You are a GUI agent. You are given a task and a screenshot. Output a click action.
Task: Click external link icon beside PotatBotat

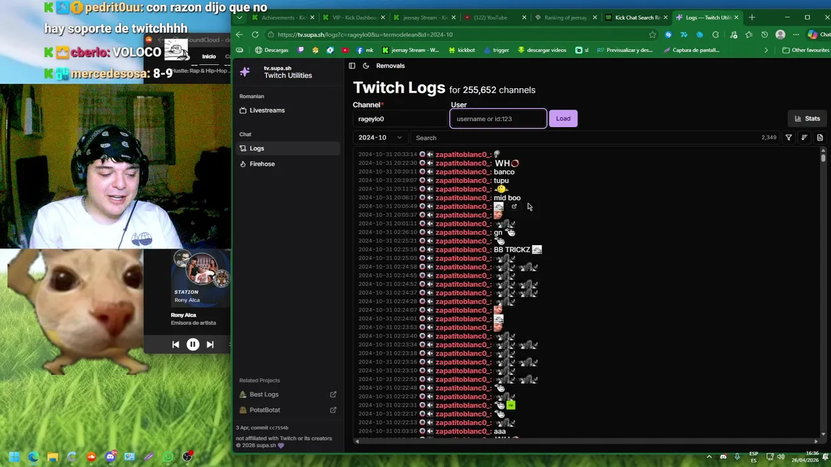click(x=333, y=410)
